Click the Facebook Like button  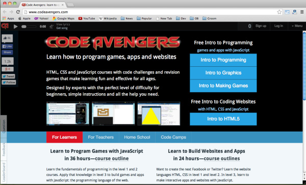tap(7, 46)
